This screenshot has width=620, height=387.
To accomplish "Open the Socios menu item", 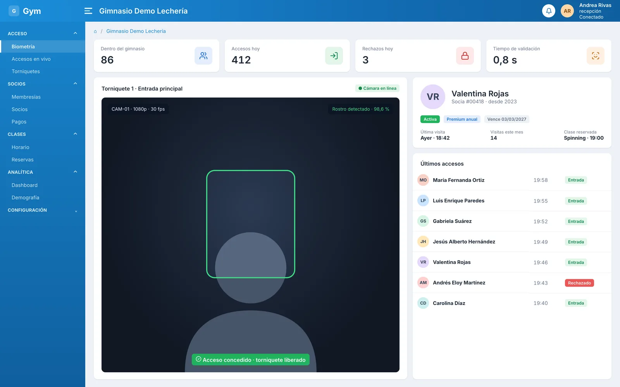I will tap(43, 109).
